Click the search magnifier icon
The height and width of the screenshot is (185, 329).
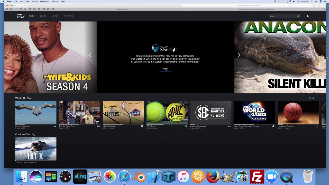click(x=298, y=16)
